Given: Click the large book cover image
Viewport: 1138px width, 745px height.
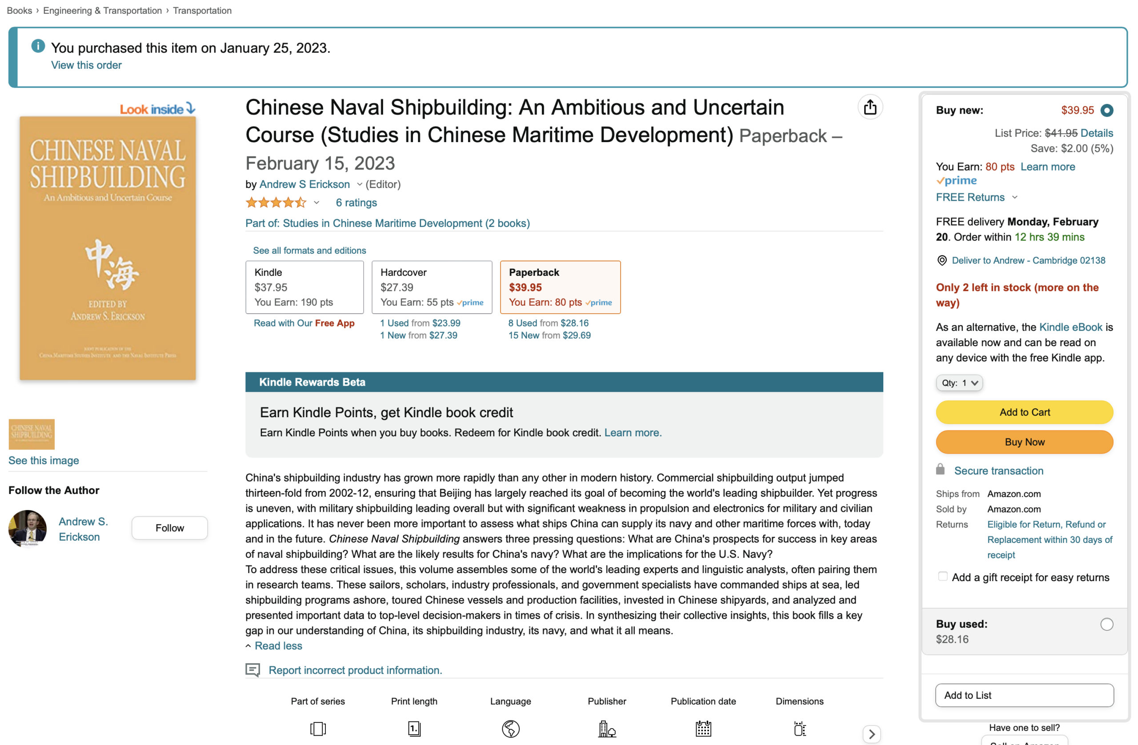Looking at the screenshot, I should 108,248.
